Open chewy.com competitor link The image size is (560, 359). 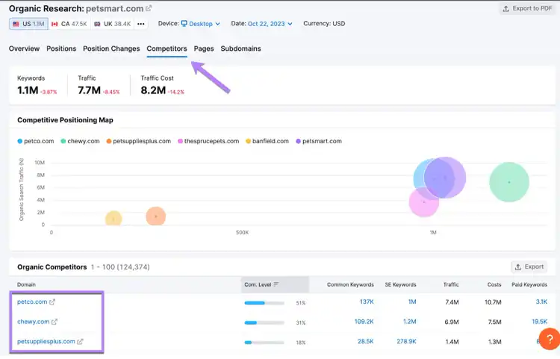click(33, 322)
